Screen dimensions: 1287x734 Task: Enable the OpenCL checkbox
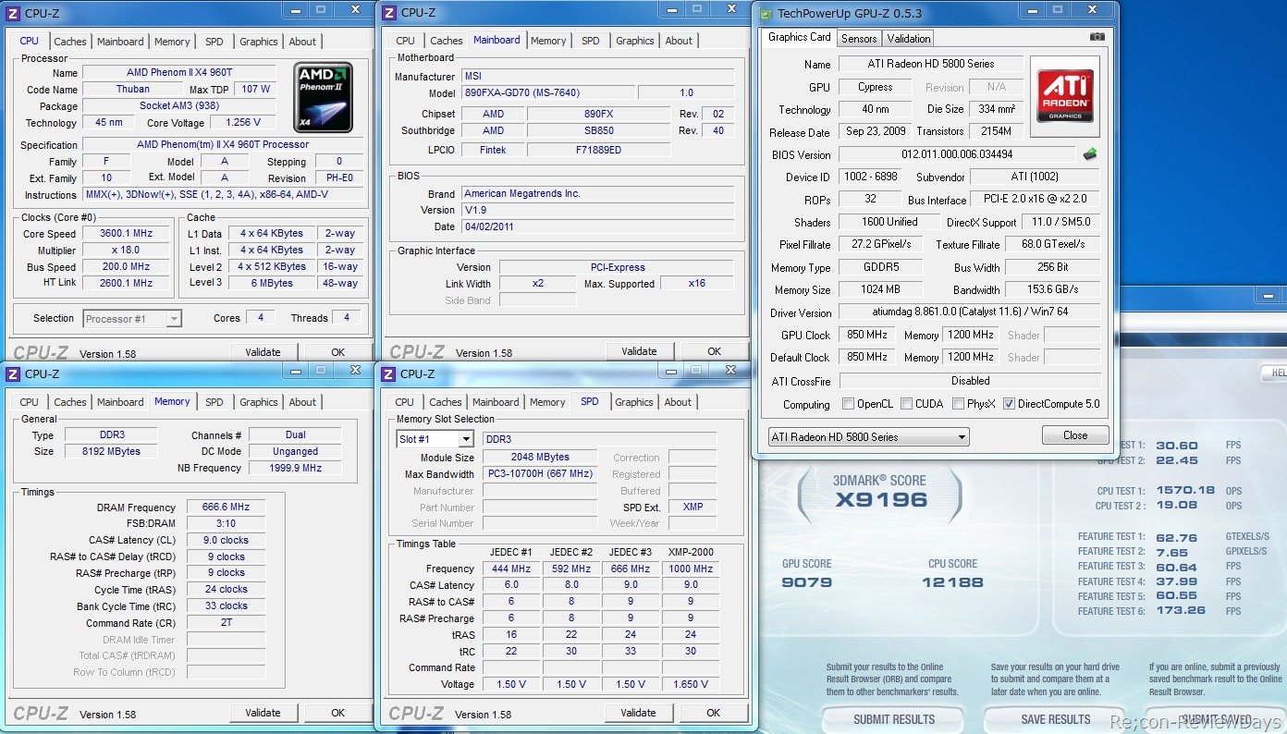pos(848,404)
